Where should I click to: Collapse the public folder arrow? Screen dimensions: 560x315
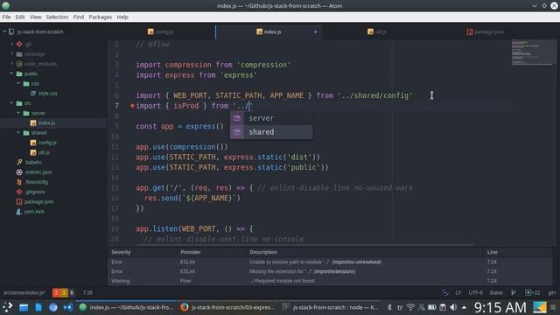(11, 73)
